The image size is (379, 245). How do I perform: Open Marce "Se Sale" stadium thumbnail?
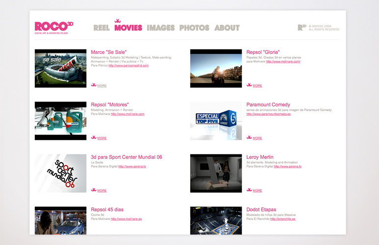pyautogui.click(x=60, y=69)
